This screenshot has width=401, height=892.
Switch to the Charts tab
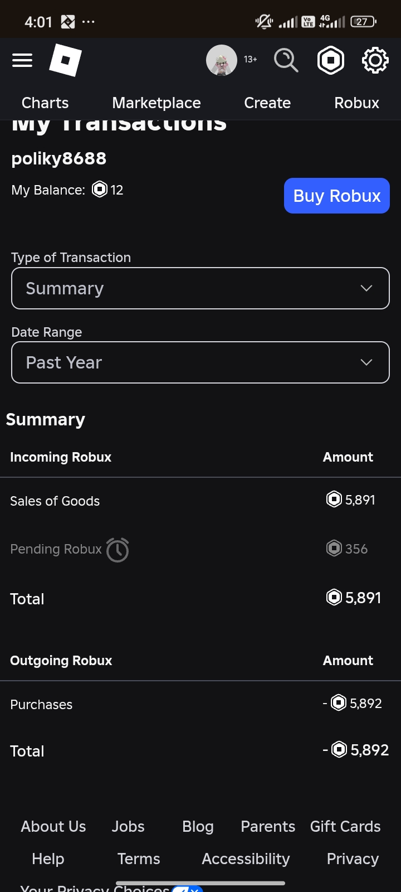[x=45, y=103]
